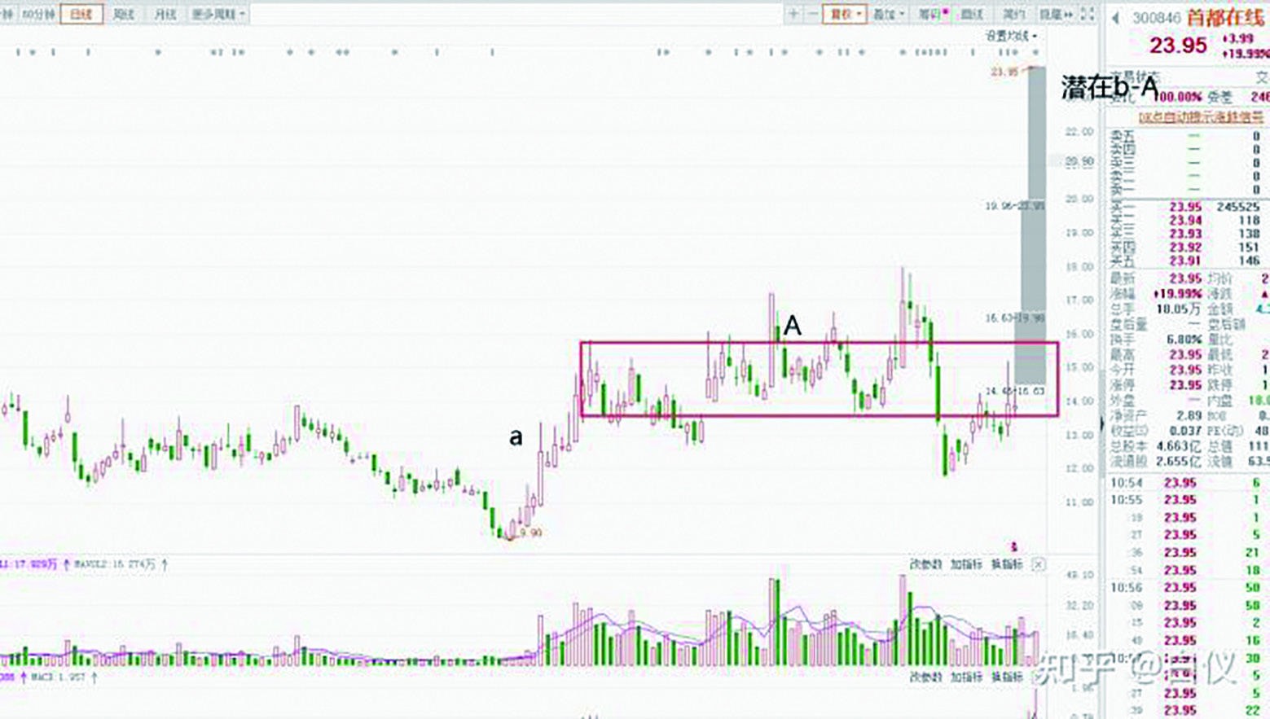Click the 筹码 chip distribution icon
Viewport: 1270px width, 719px height.
tap(932, 14)
